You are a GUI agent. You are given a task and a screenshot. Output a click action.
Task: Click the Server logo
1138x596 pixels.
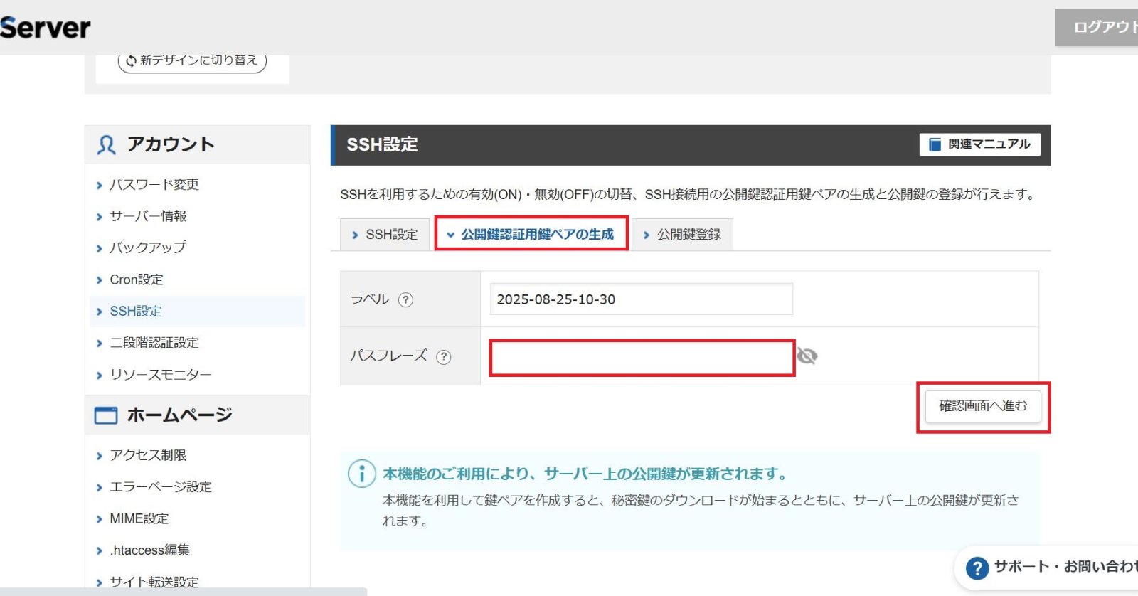pyautogui.click(x=45, y=28)
